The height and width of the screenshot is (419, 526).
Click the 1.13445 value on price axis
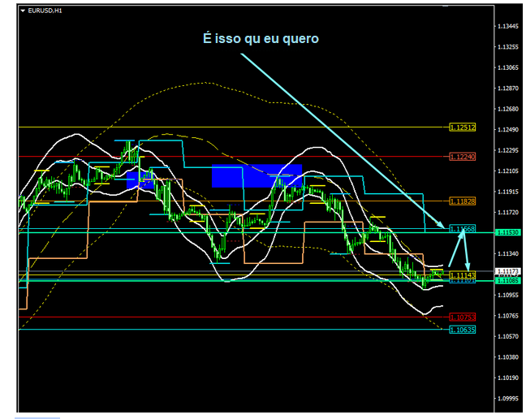point(507,26)
